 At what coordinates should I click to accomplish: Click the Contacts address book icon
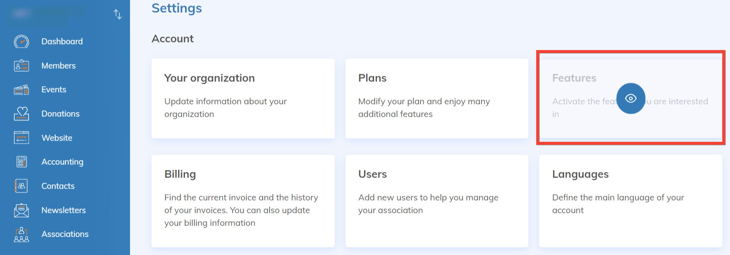21,186
